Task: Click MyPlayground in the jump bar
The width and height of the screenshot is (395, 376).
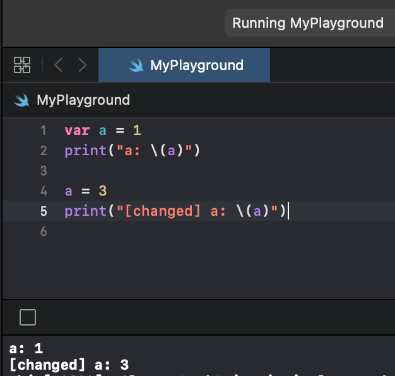Action: [83, 100]
